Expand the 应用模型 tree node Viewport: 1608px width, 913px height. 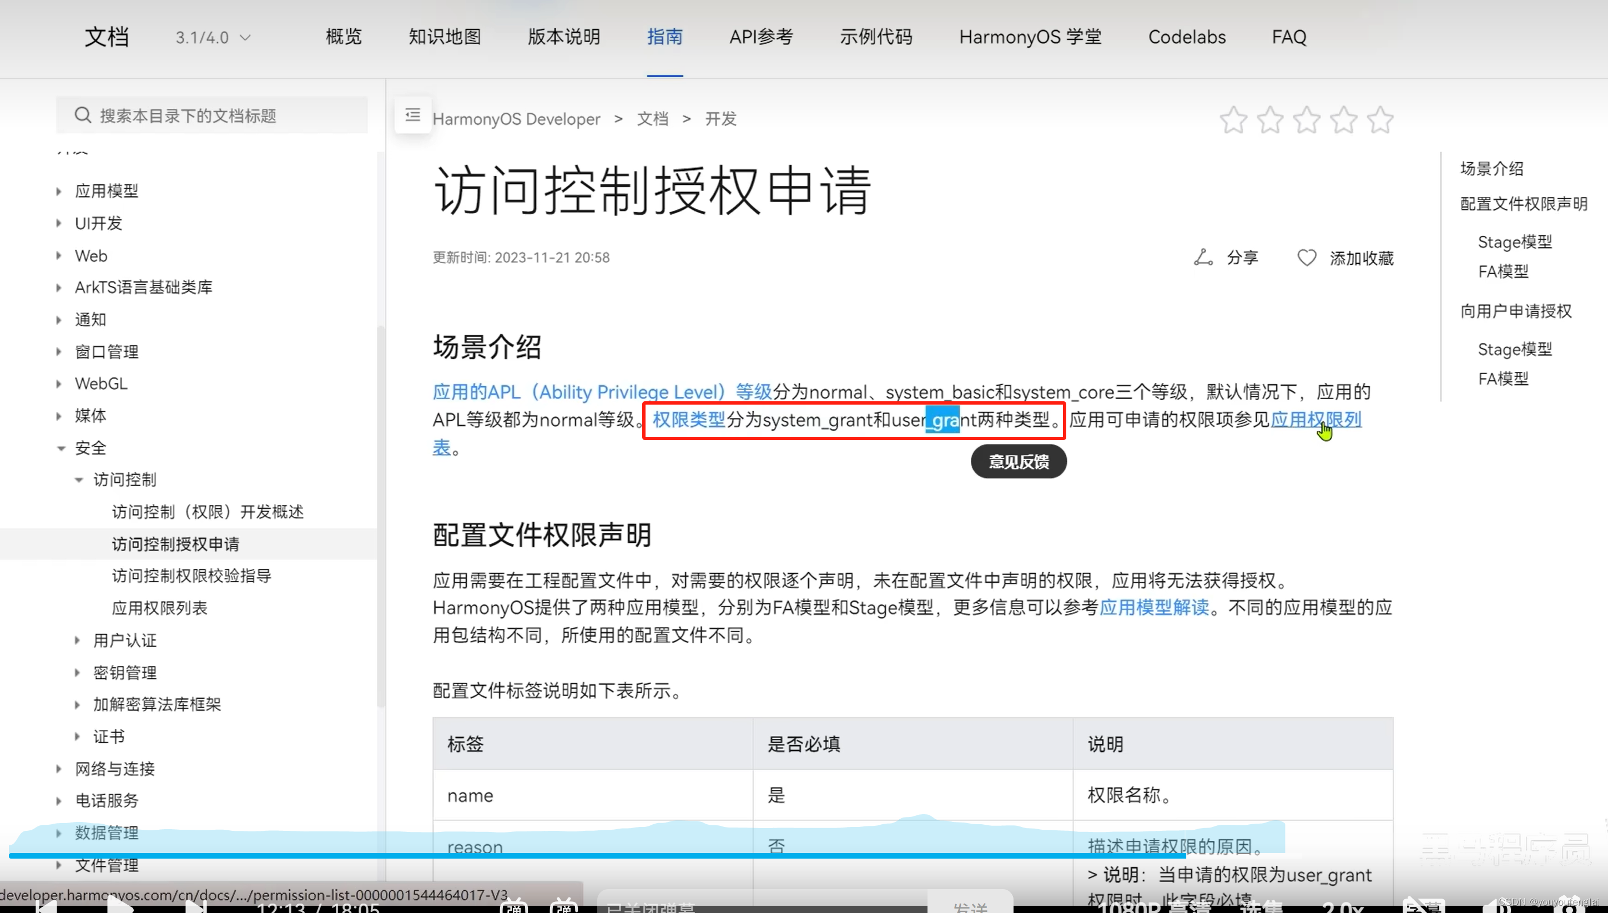[x=59, y=190]
